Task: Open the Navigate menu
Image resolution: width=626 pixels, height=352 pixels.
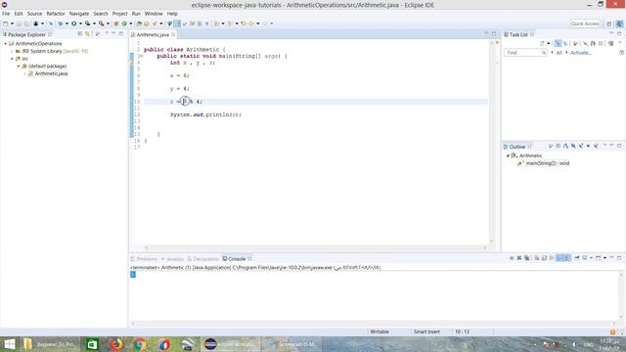Action: pos(79,14)
